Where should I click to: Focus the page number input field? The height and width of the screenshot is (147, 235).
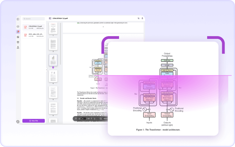point(84,119)
